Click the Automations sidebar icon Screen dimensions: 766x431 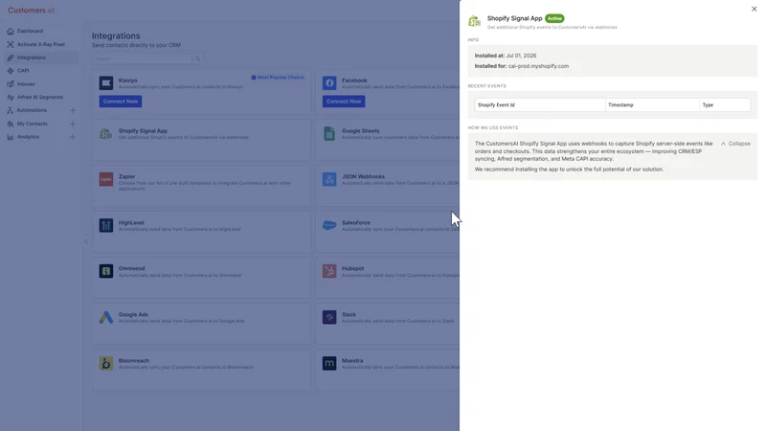11,110
